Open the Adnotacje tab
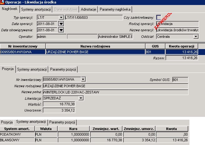This screenshot has height=145, width=205. tap(88, 9)
